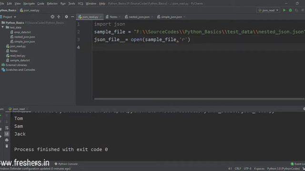This screenshot has width=305, height=171.
Task: Open the View menu
Action: click(18, 3)
